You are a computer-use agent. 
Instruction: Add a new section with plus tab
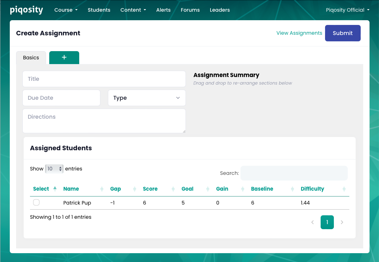tap(64, 57)
